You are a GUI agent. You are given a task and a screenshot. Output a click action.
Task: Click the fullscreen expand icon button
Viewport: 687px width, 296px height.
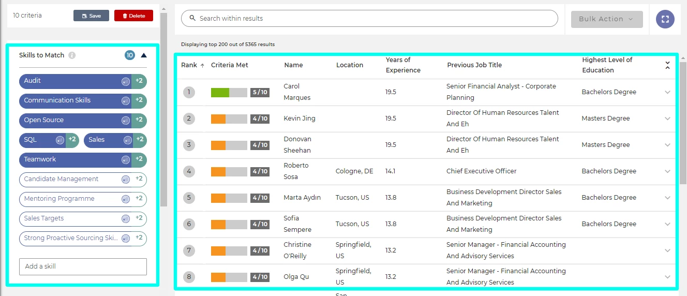[665, 19]
